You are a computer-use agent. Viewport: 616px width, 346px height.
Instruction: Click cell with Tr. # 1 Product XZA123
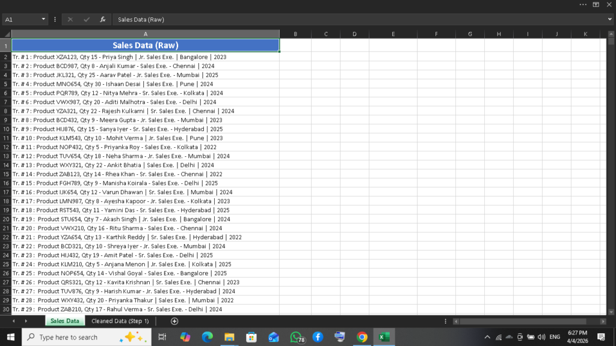146,57
